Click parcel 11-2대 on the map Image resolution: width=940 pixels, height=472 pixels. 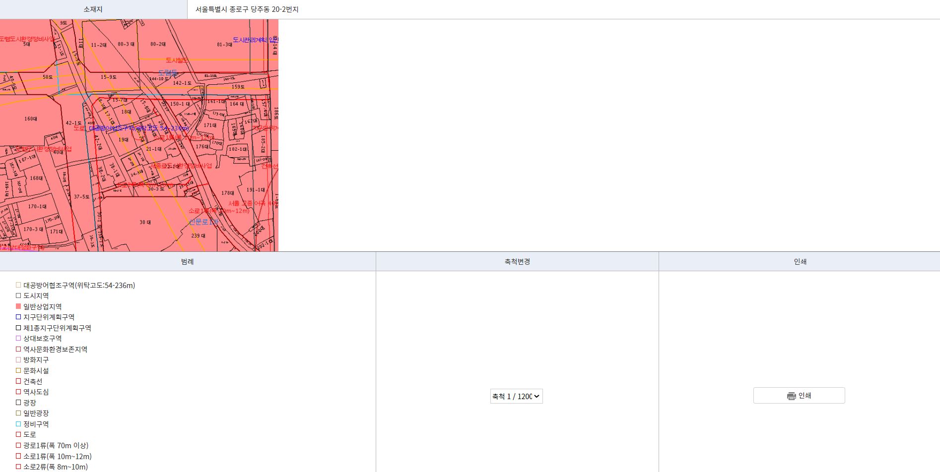[99, 45]
